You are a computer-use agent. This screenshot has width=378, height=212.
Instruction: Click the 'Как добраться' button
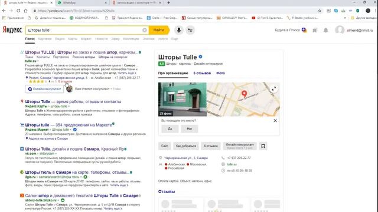[x=186, y=146]
